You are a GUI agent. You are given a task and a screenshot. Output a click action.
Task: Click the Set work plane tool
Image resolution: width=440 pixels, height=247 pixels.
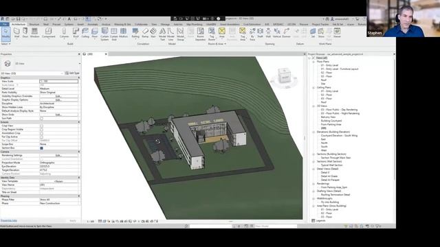[313, 33]
